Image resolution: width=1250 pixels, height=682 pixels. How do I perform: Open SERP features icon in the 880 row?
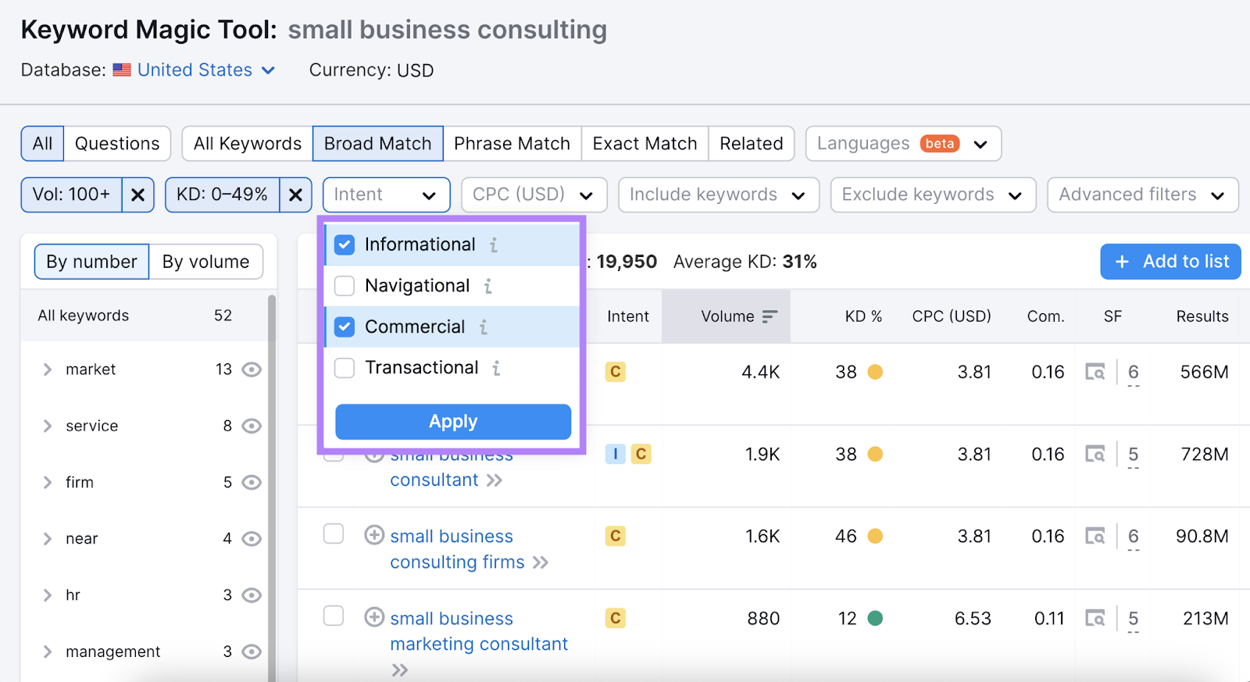(1095, 618)
